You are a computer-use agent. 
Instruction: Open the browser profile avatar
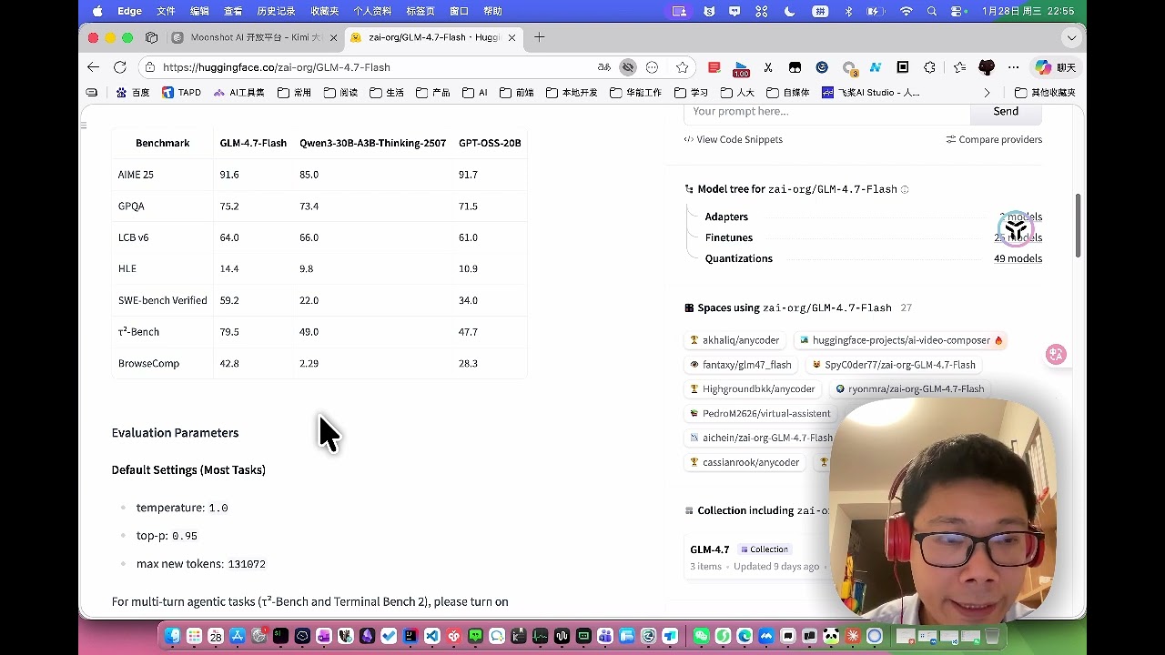987,67
